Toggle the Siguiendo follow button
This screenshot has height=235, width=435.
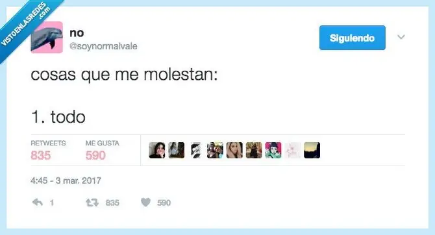(353, 38)
